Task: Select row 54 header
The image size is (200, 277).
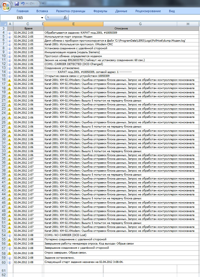Action: coord(4,235)
